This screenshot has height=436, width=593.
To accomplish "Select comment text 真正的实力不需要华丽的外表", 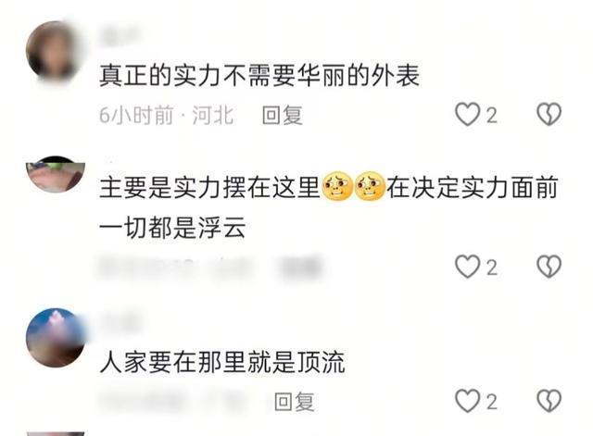I will point(259,75).
